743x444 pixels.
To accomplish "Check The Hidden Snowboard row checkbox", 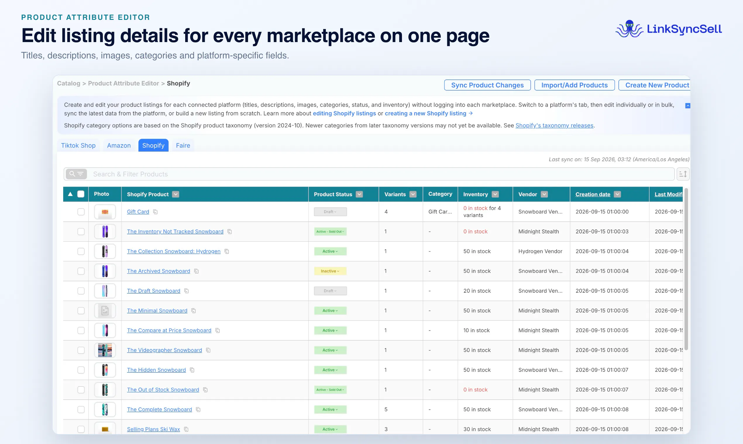I will tap(81, 370).
